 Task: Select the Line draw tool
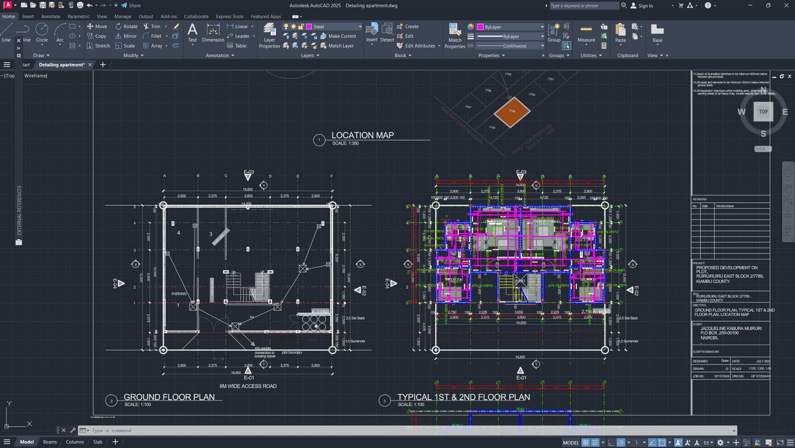click(6, 32)
